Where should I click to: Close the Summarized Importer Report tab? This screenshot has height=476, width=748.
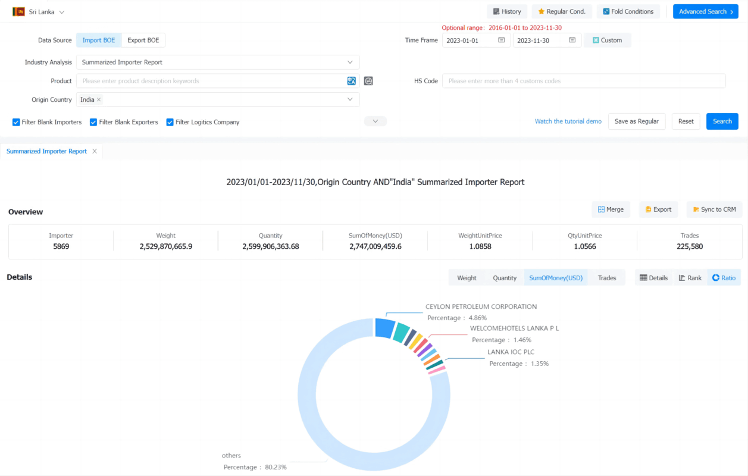[x=95, y=151]
